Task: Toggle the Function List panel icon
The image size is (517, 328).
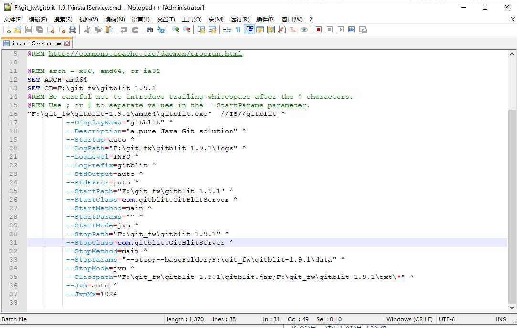Action: tap(282, 30)
